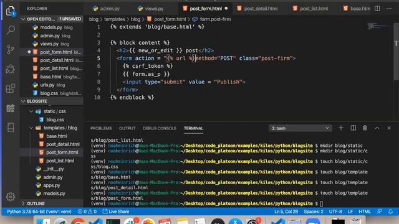The image size is (399, 224).
Task: Open the Live Share activity bar icon
Action: [x=11, y=108]
